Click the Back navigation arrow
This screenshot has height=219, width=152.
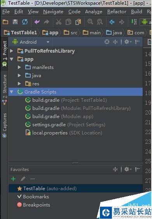pyautogui.click(x=112, y=22)
